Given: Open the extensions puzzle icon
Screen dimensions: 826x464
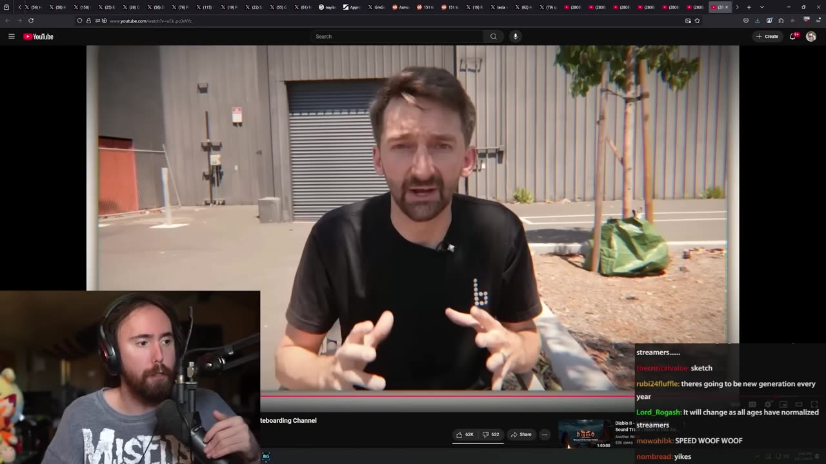Looking at the screenshot, I should coord(781,21).
